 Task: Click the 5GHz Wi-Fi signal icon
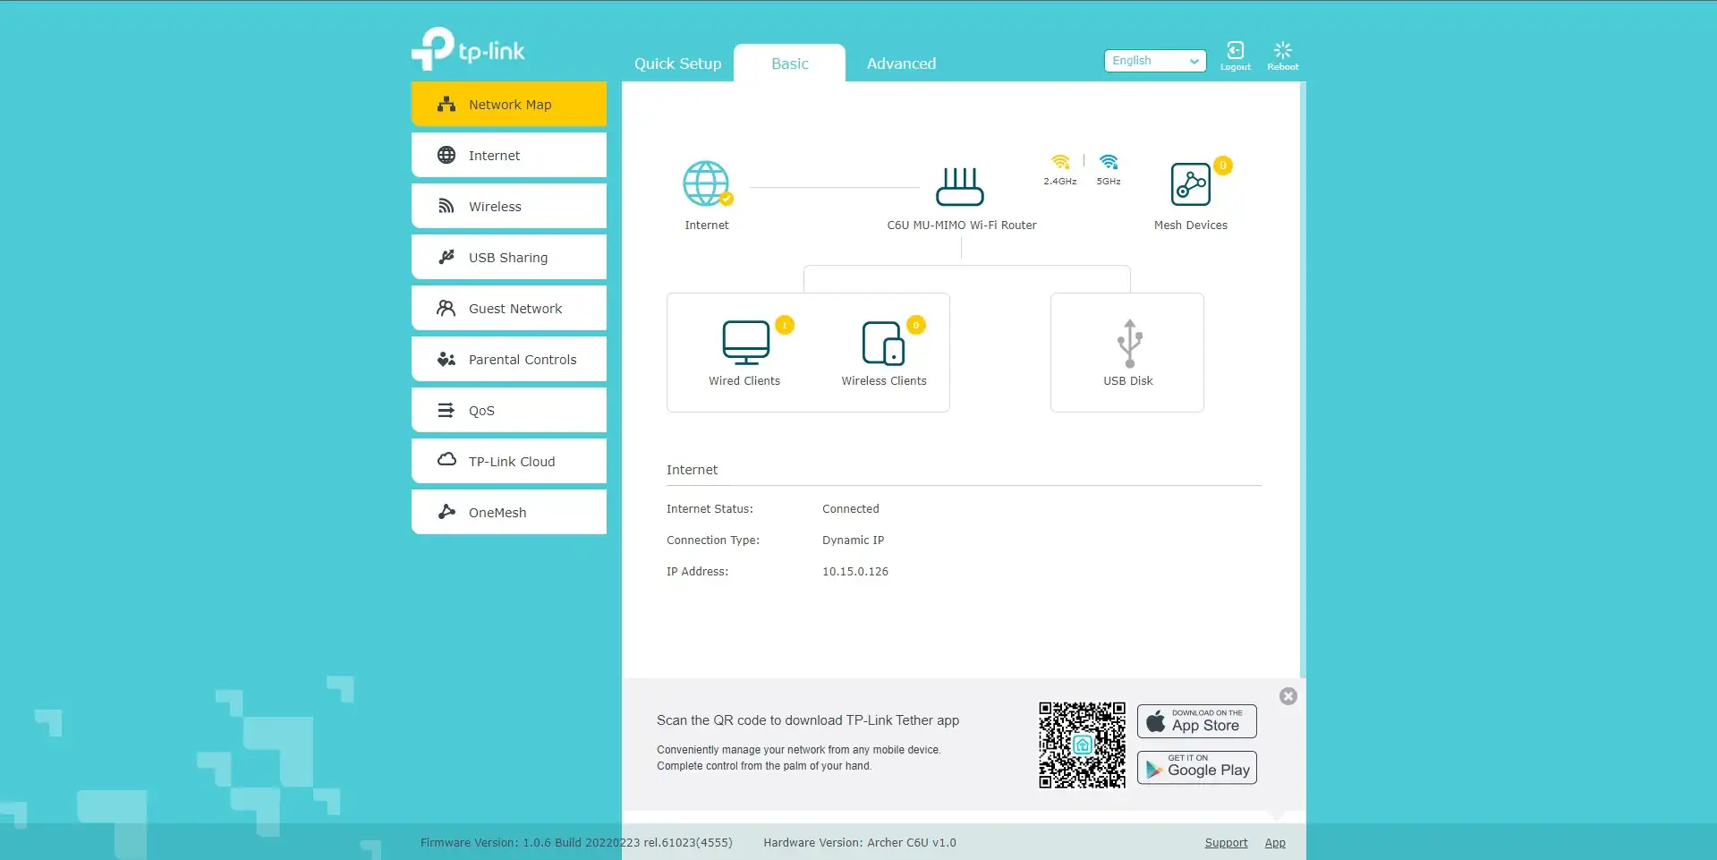pos(1109,162)
